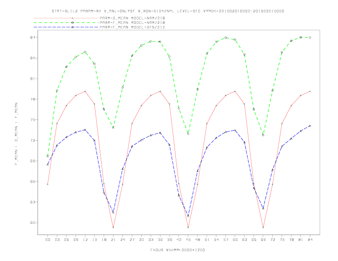Click the x-axis tick label 03

click(x=57, y=240)
